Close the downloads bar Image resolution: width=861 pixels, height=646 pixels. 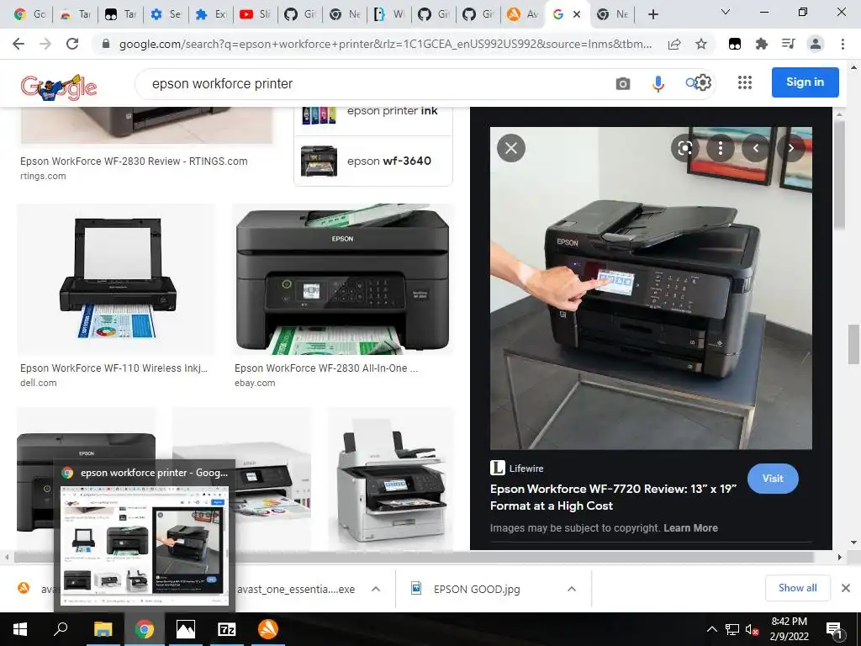tap(846, 588)
